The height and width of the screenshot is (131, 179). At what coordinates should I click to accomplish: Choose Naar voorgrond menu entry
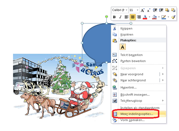132,74
